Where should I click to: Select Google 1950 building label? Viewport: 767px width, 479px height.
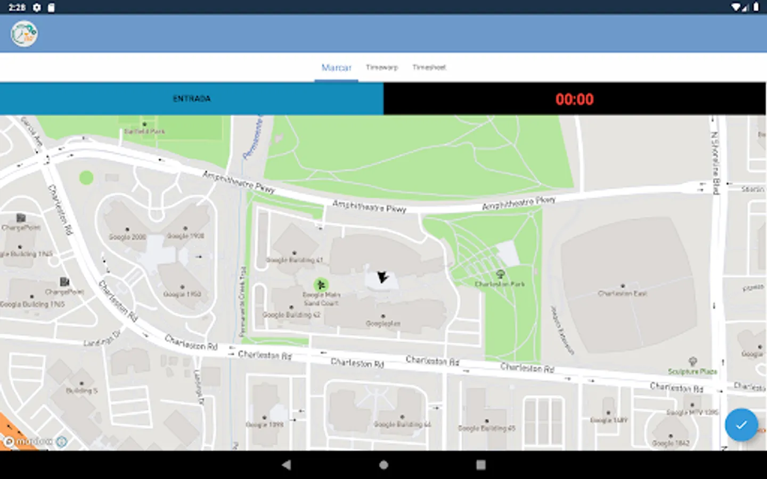(182, 294)
